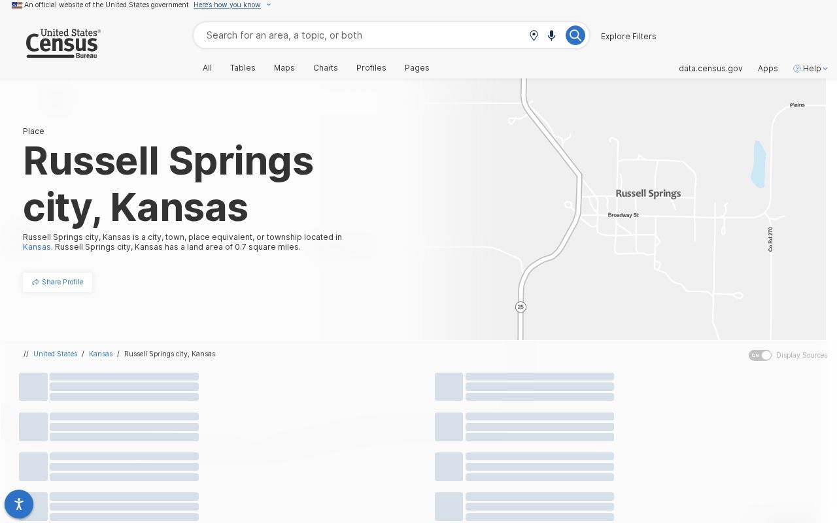Screen dimensions: 837x523
Task: Switch to the All tab
Action: 207,68
